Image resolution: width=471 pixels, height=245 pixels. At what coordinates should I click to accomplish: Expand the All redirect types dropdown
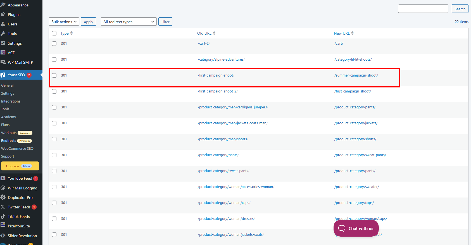pyautogui.click(x=129, y=22)
